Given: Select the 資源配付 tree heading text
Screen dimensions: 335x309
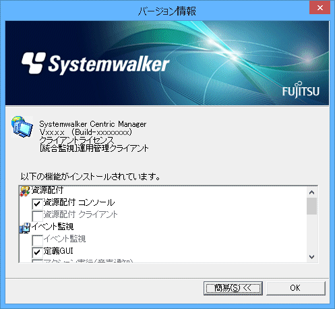Looking at the screenshot, I should pos(47,190).
